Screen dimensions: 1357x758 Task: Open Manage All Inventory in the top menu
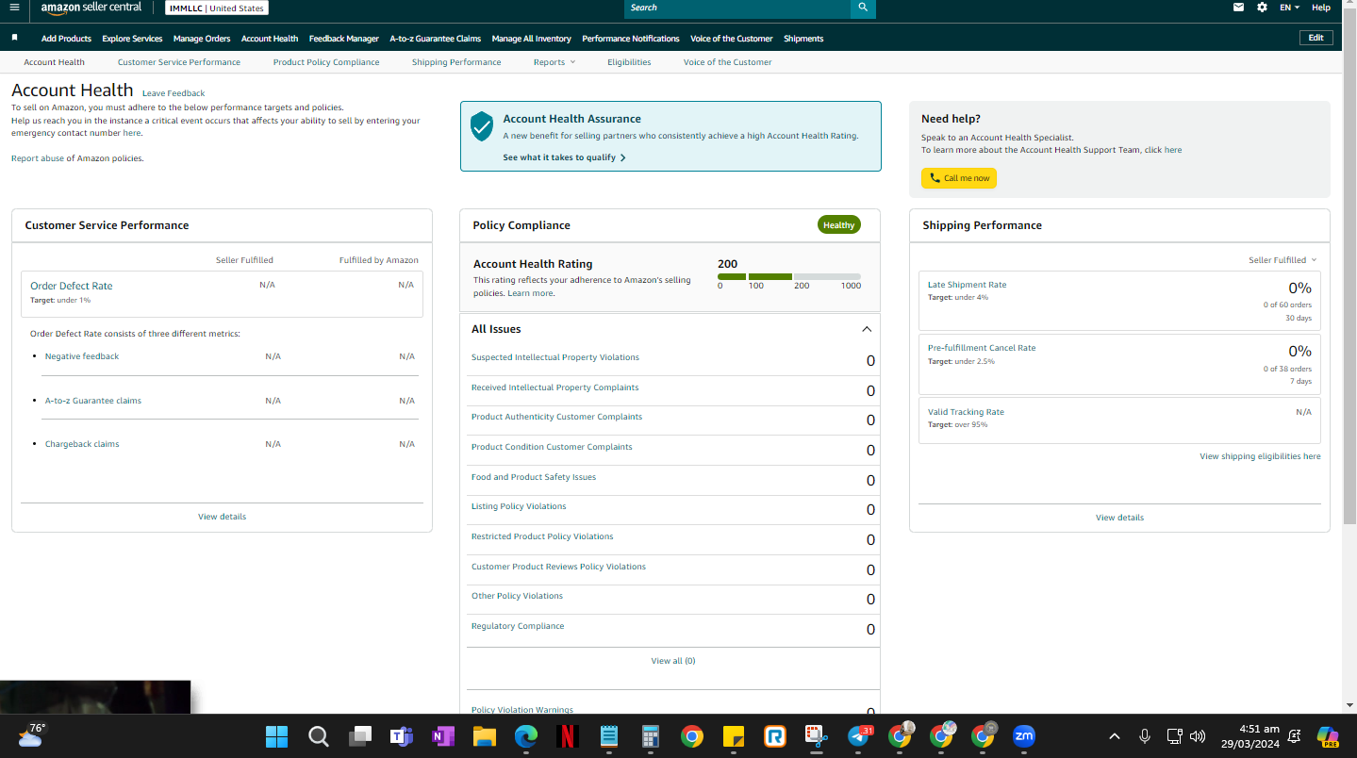(x=531, y=39)
